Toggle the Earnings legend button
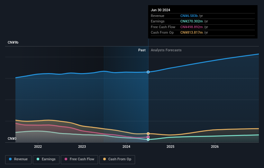Viewport: 264px width, 168px height. click(x=46, y=159)
